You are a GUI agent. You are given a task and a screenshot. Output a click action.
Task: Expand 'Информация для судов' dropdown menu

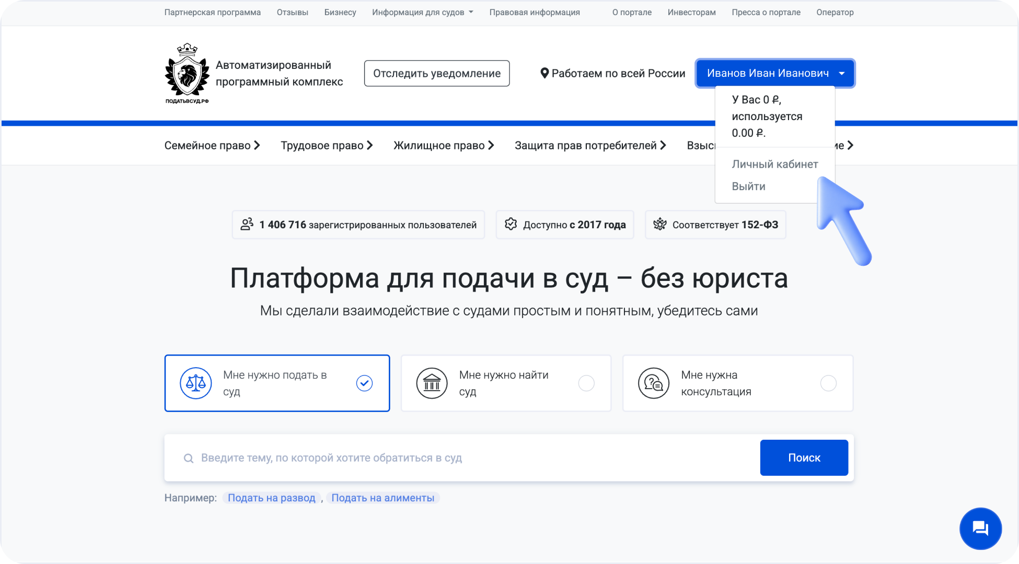(422, 12)
